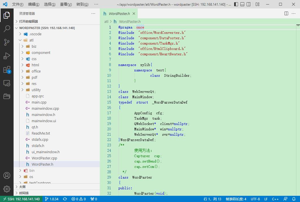This screenshot has height=202, width=300.
Task: Split the editor to the right
Action: tap(286, 14)
